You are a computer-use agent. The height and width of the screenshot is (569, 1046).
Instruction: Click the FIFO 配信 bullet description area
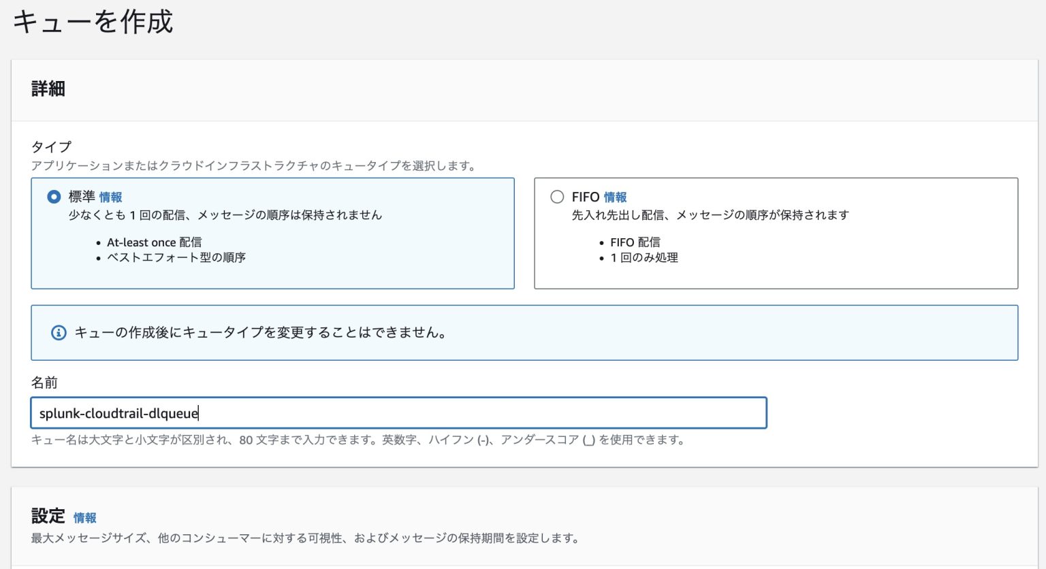(x=635, y=242)
